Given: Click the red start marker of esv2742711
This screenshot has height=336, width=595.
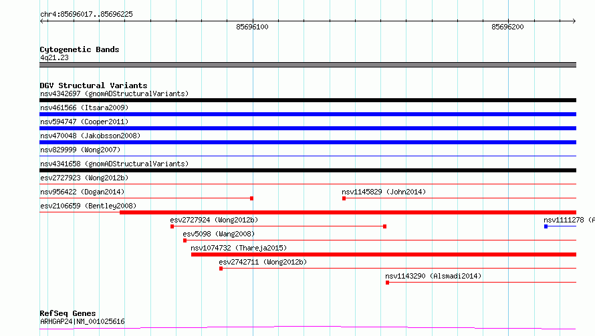Looking at the screenshot, I should [x=221, y=269].
